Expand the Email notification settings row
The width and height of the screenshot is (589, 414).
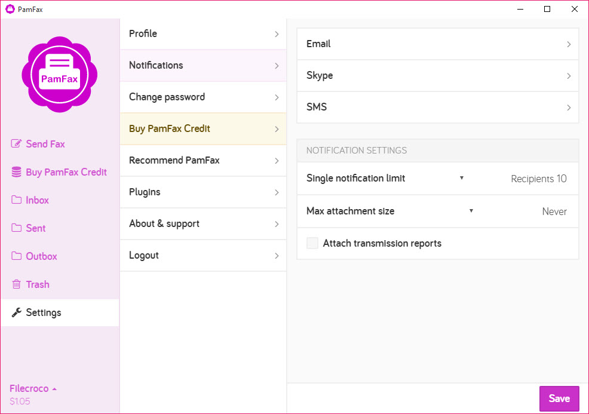pos(437,44)
